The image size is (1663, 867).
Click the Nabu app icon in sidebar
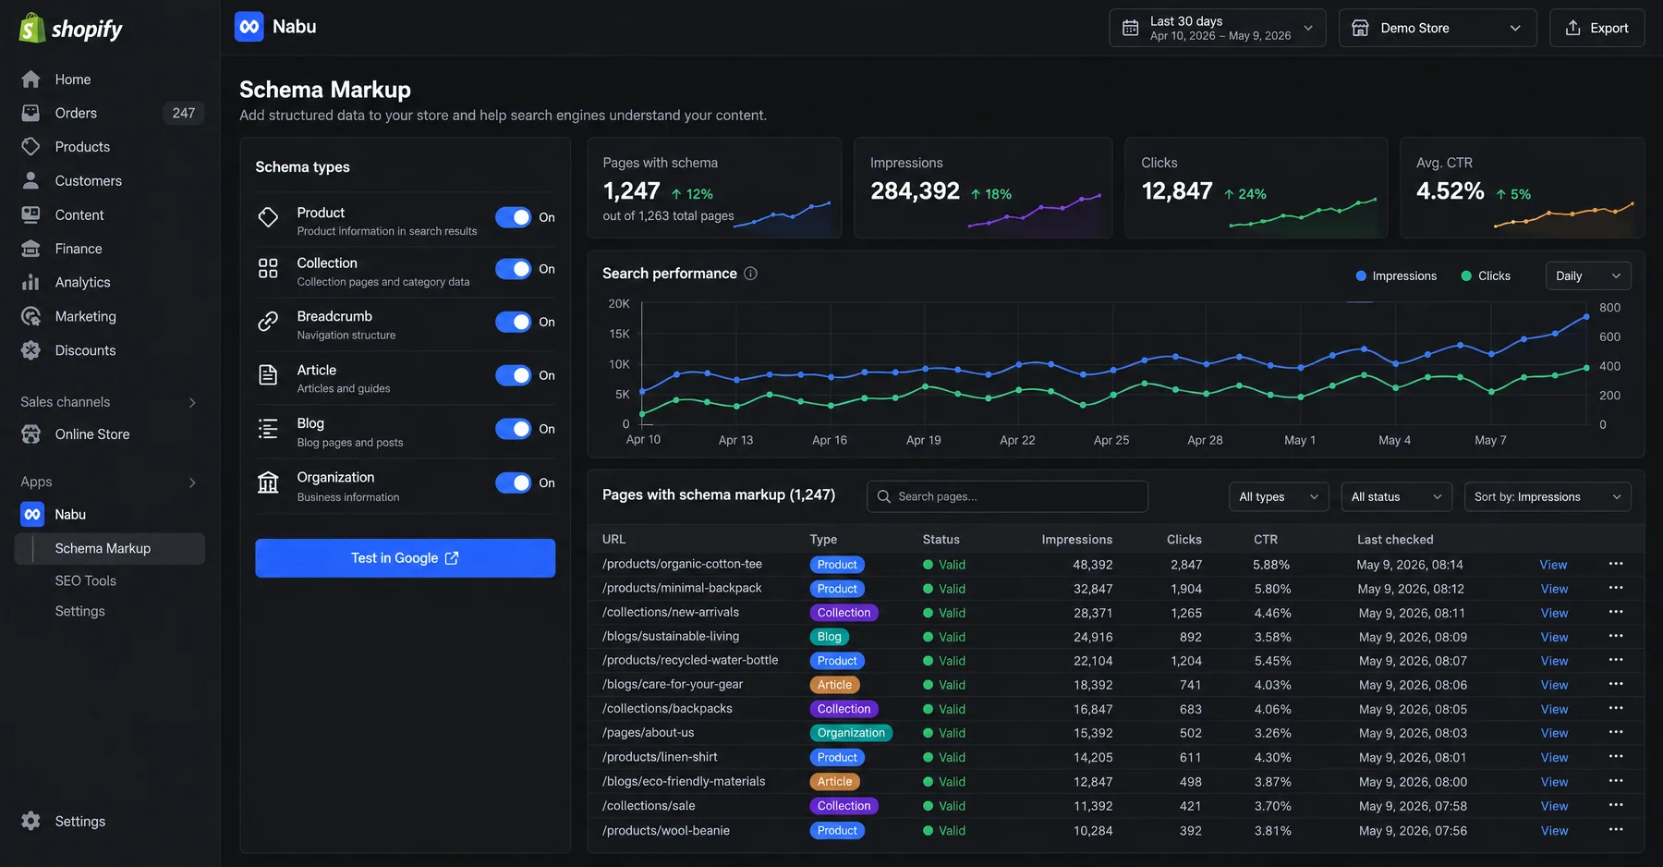tap(32, 515)
